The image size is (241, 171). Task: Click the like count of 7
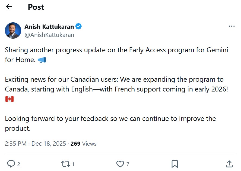128,164
